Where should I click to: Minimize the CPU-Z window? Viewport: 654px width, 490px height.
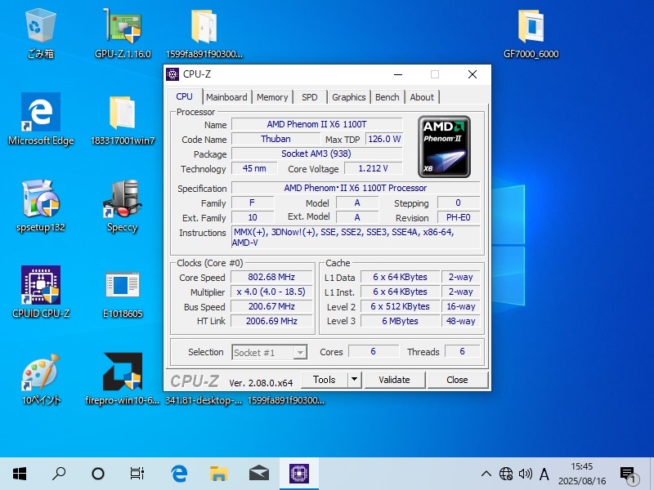click(398, 74)
